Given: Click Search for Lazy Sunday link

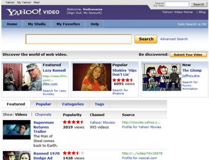Looking at the screenshot, I should (x=54, y=92).
